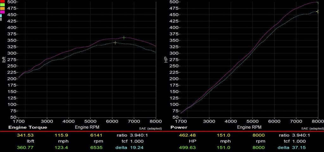Click the HP vertical axis label
This screenshot has height=152, width=324.
(x=165, y=60)
